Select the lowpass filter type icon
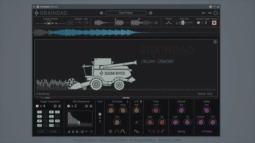The image size is (255, 143). tap(149, 131)
